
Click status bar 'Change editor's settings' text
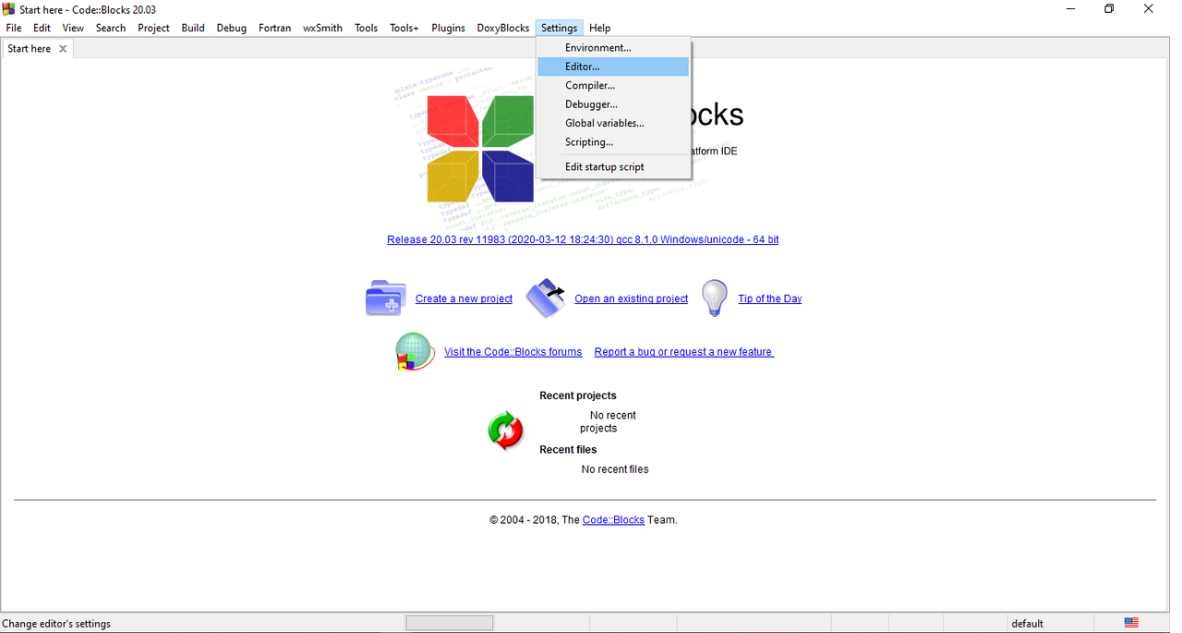click(56, 624)
